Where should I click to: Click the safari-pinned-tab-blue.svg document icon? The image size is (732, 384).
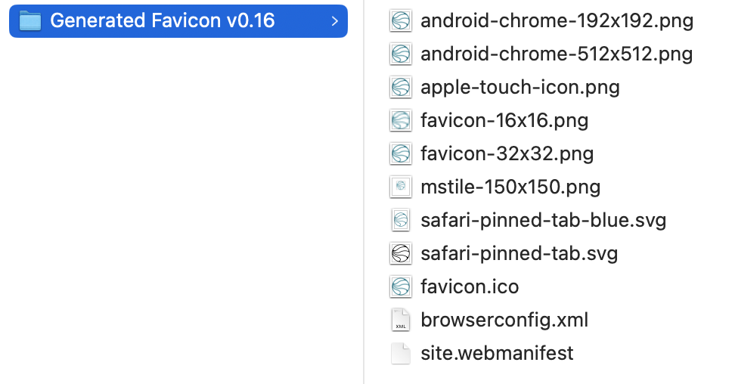pos(401,220)
